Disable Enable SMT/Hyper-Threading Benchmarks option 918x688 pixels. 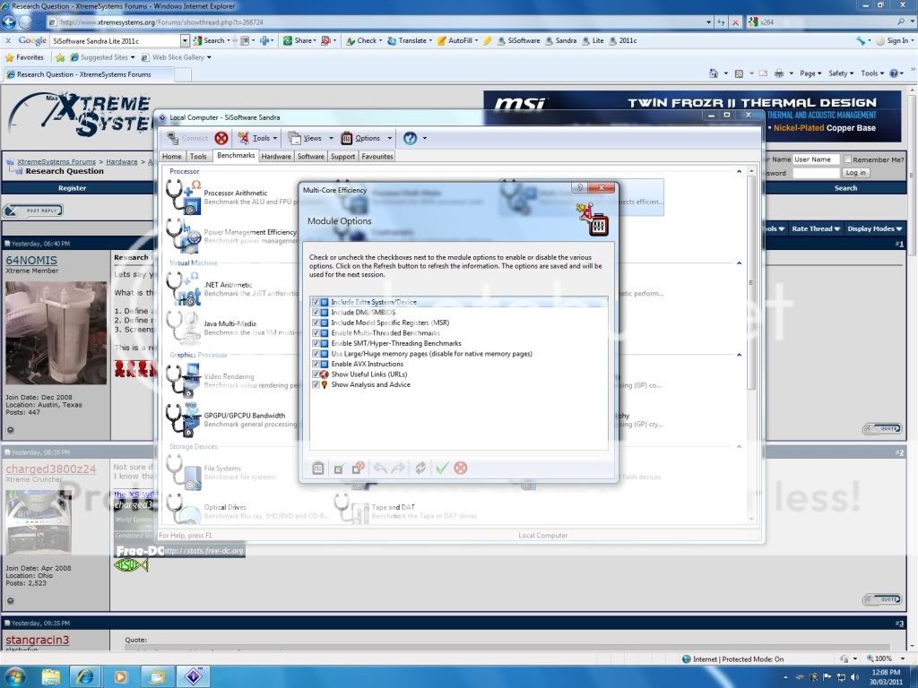(x=316, y=343)
